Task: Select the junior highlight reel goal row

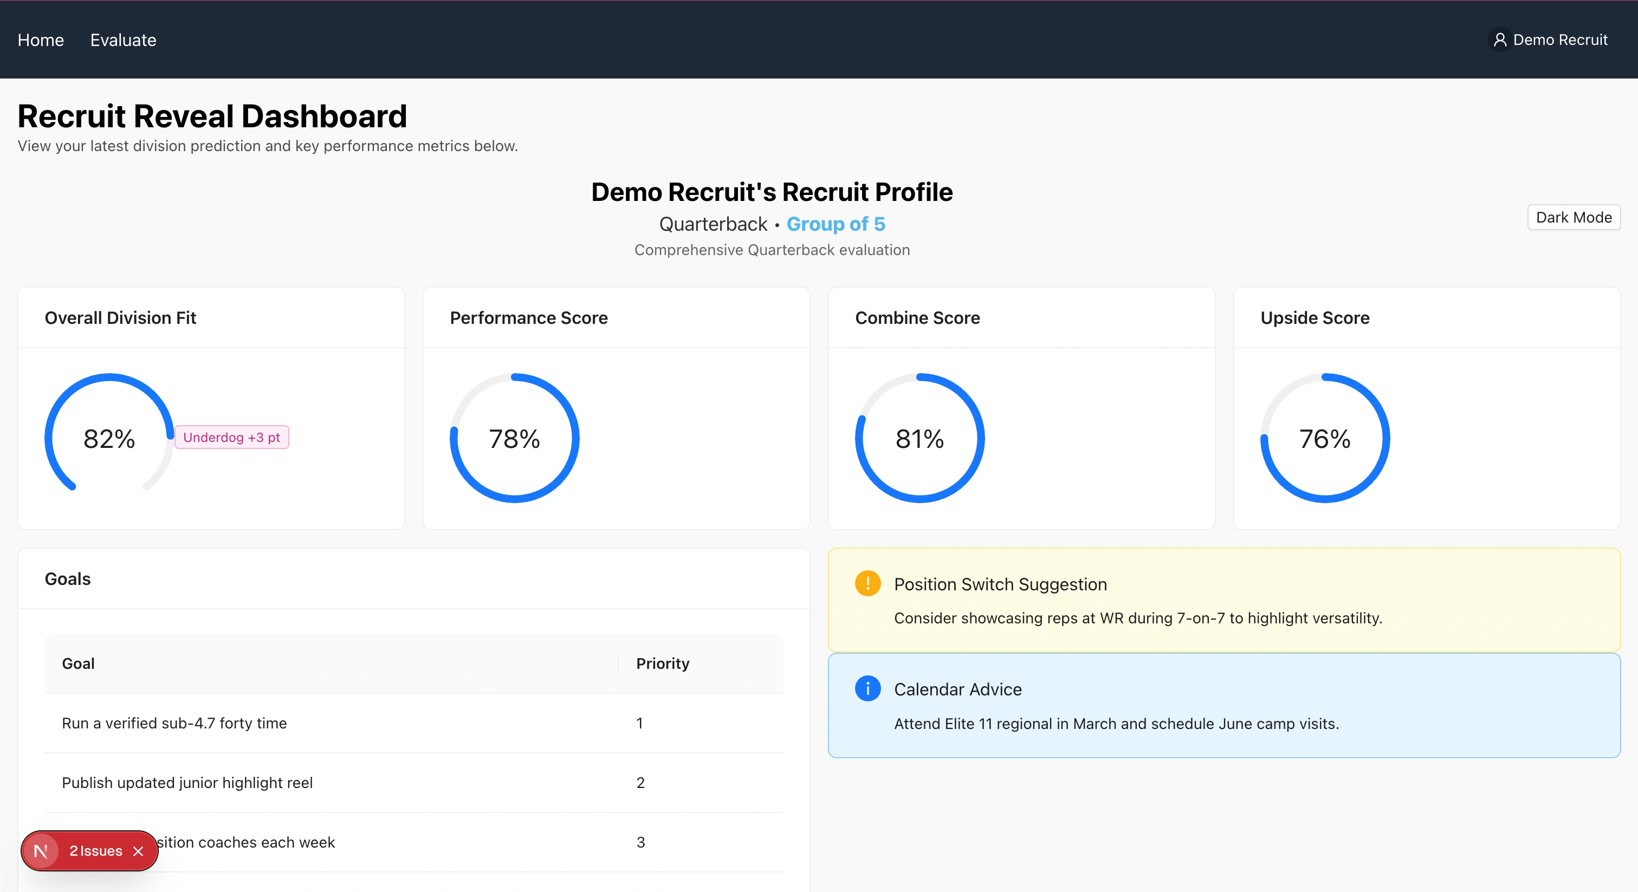Action: pyautogui.click(x=187, y=783)
